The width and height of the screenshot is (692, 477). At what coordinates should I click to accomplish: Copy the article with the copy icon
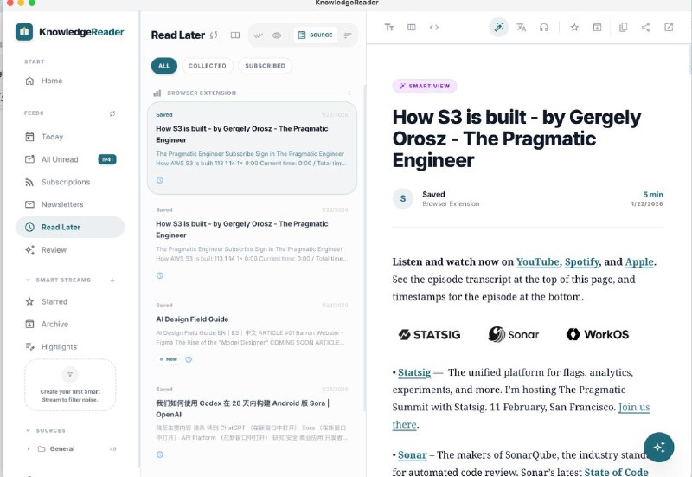click(623, 28)
